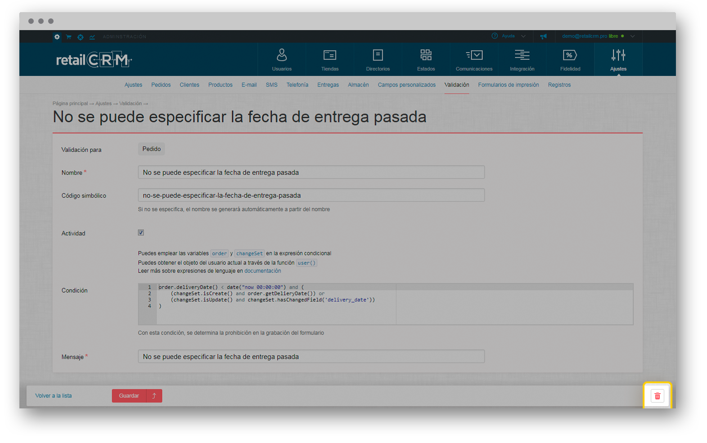Switch to the Productos tab

click(221, 85)
